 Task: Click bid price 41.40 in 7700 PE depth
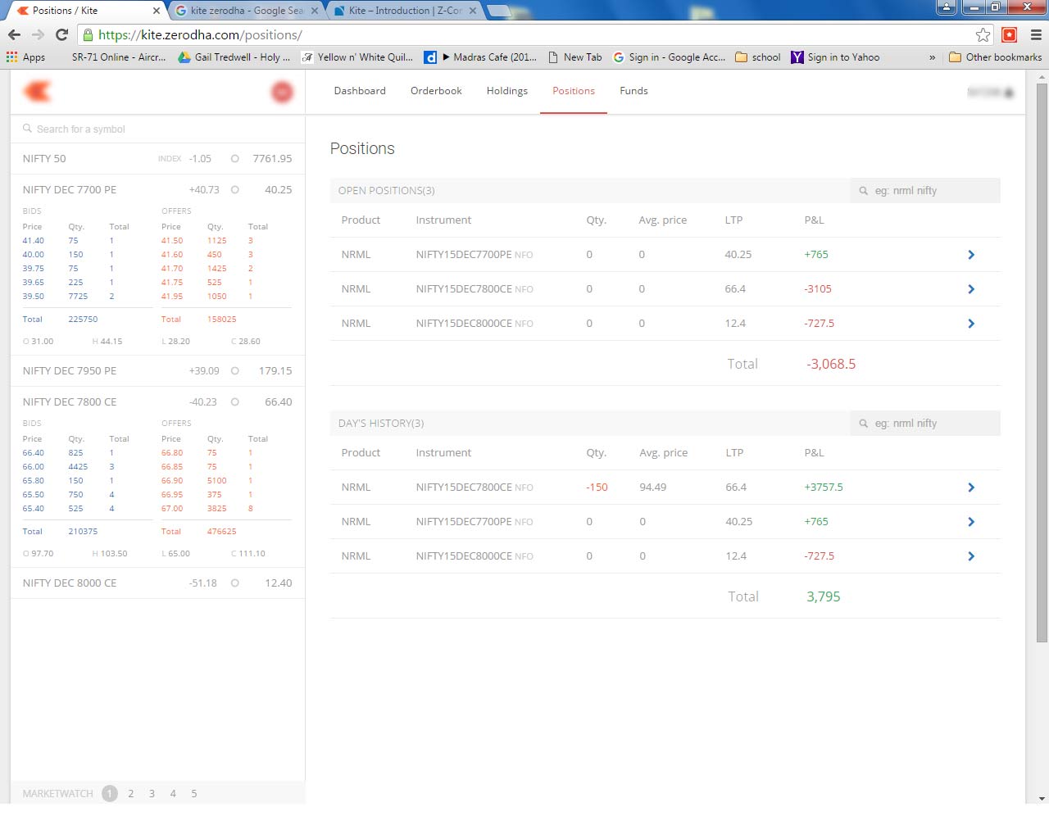(x=34, y=241)
